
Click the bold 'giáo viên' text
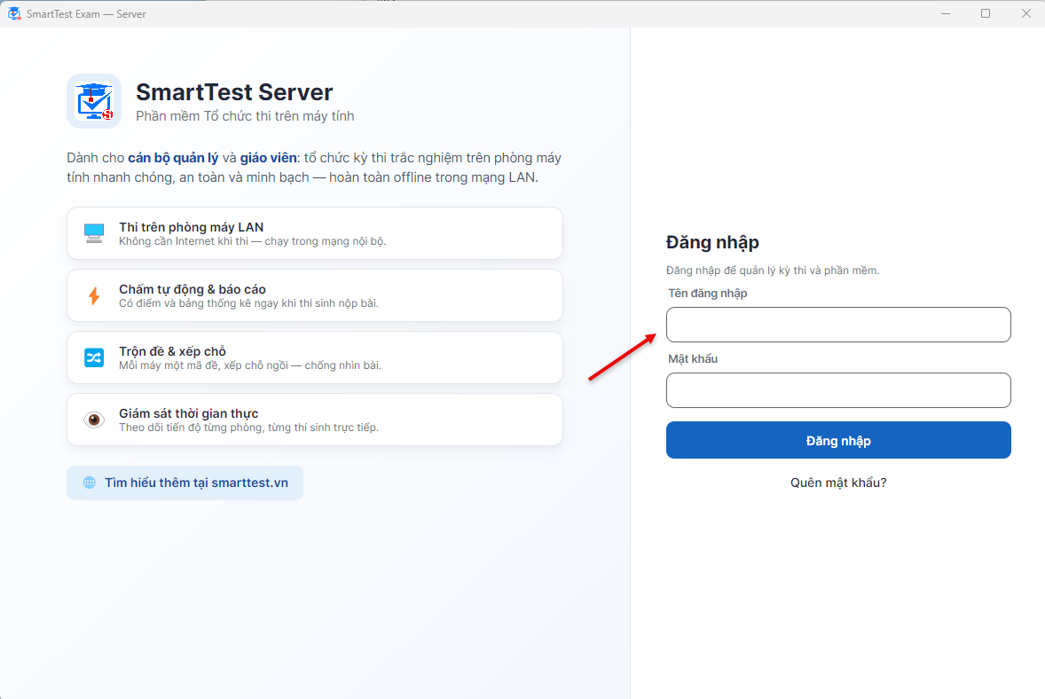(269, 158)
